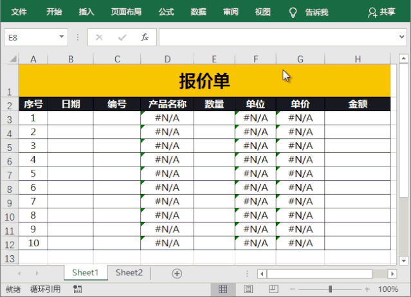Select the 单价 header cell
411x297 pixels.
click(x=300, y=104)
